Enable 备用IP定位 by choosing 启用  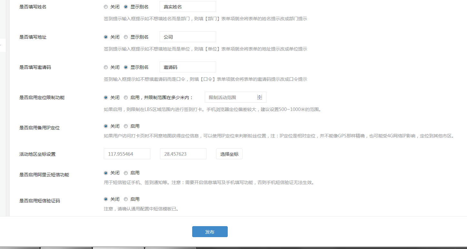pos(126,126)
